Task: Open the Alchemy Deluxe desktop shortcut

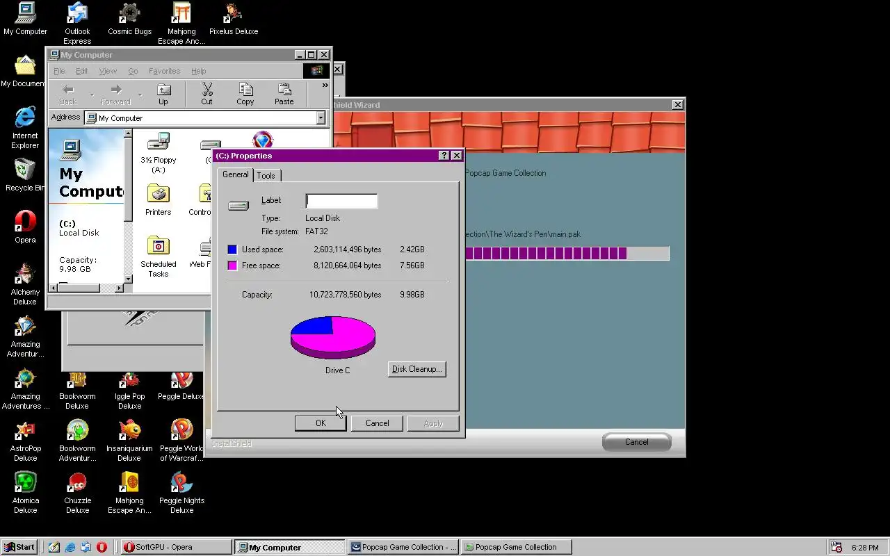Action: pyautogui.click(x=25, y=284)
